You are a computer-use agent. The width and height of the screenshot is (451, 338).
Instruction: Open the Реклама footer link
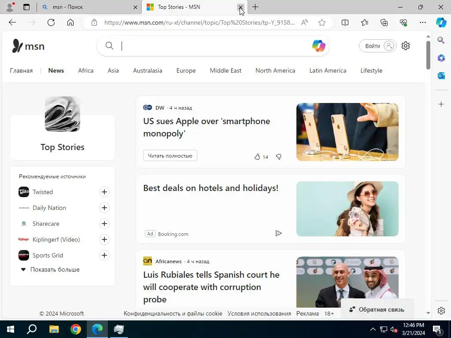[307, 313]
